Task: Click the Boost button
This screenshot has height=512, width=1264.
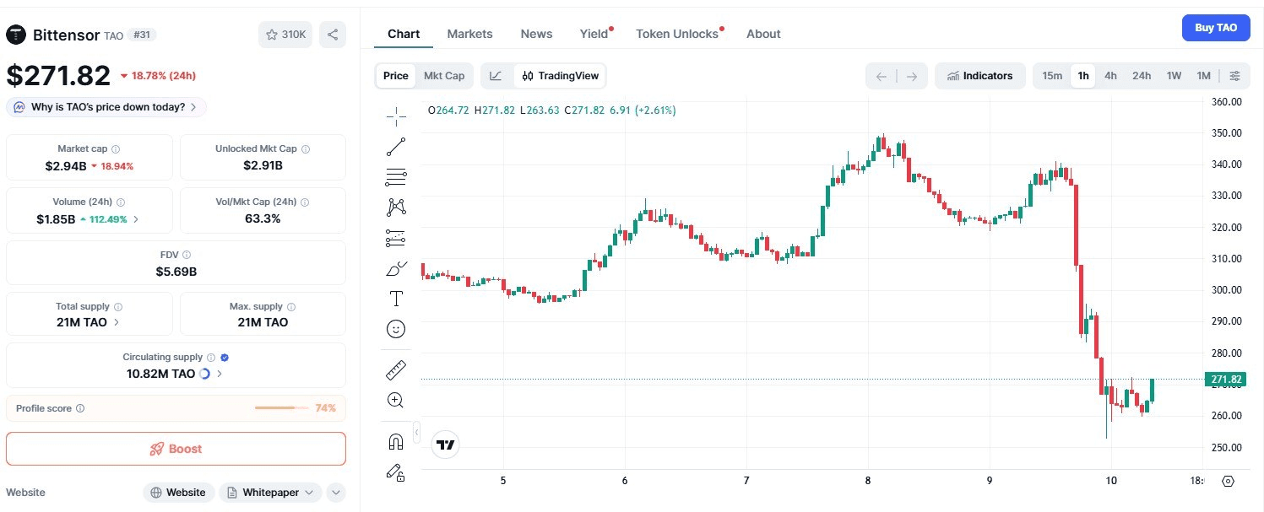Action: 176,449
